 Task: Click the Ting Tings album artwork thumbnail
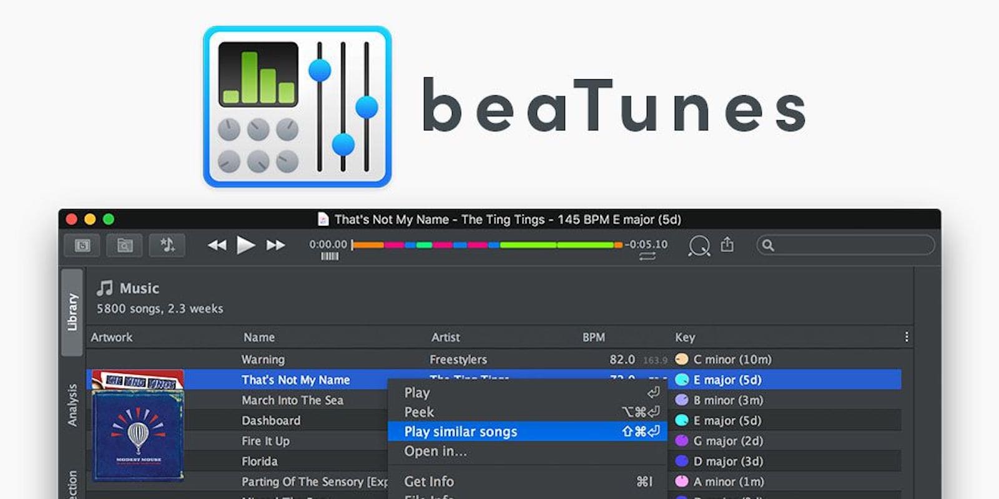tap(138, 379)
